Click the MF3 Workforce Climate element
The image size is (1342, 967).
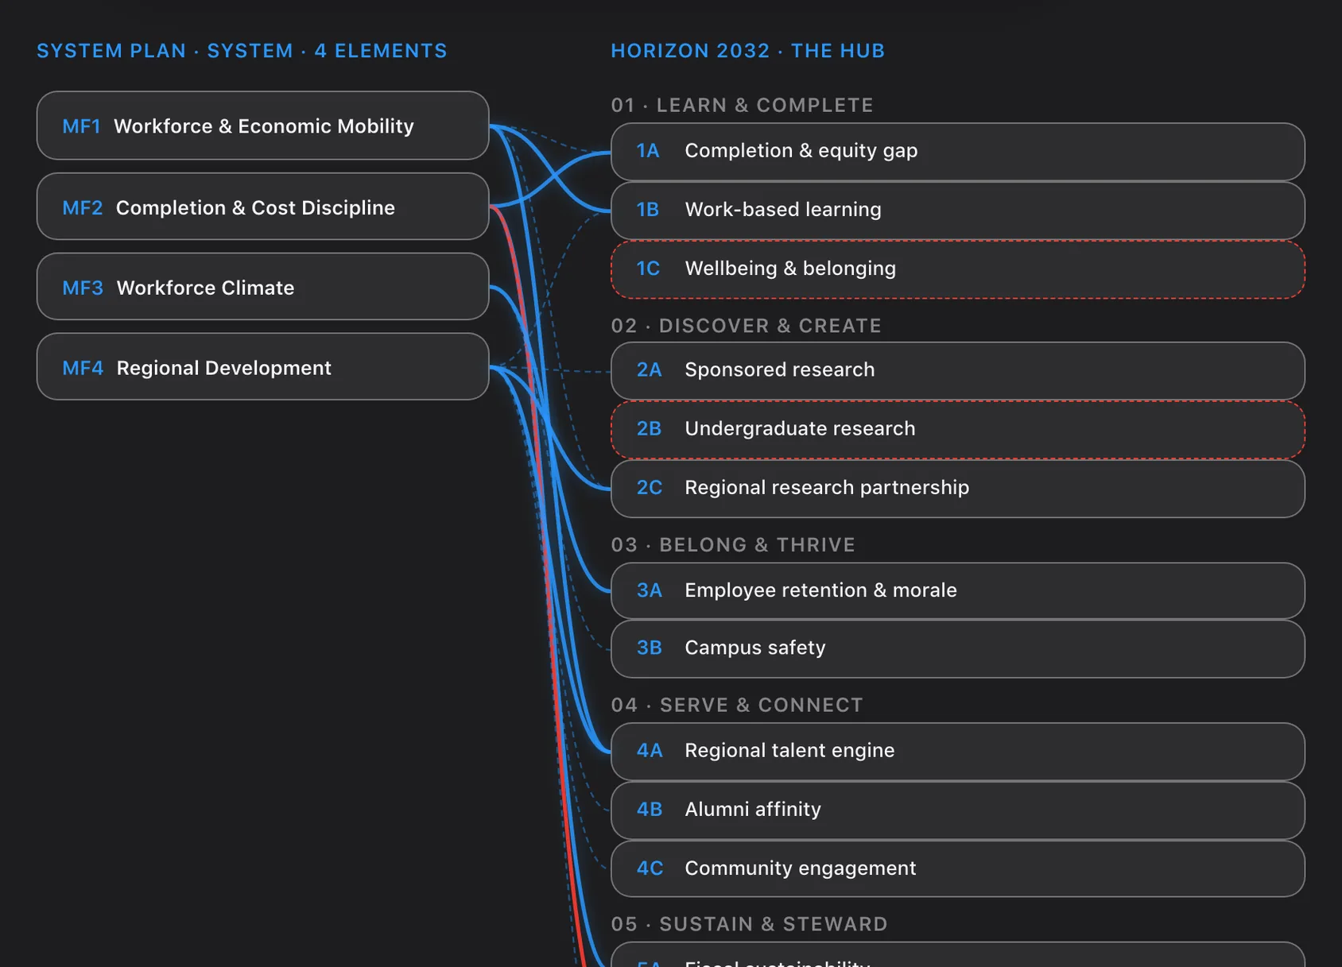pyautogui.click(x=262, y=287)
